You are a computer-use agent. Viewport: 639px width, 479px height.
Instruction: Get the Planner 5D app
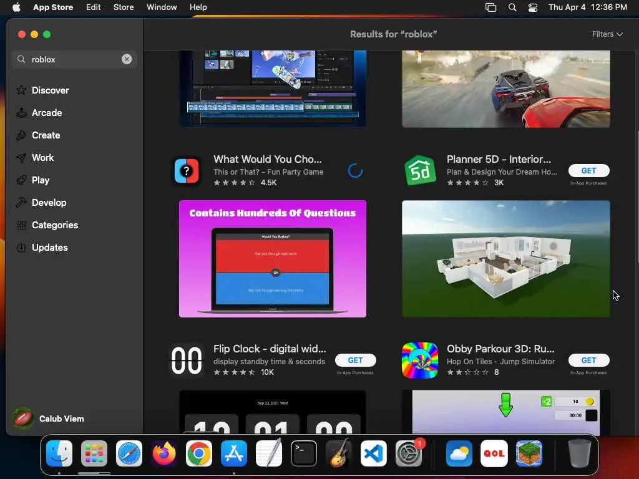tap(589, 171)
